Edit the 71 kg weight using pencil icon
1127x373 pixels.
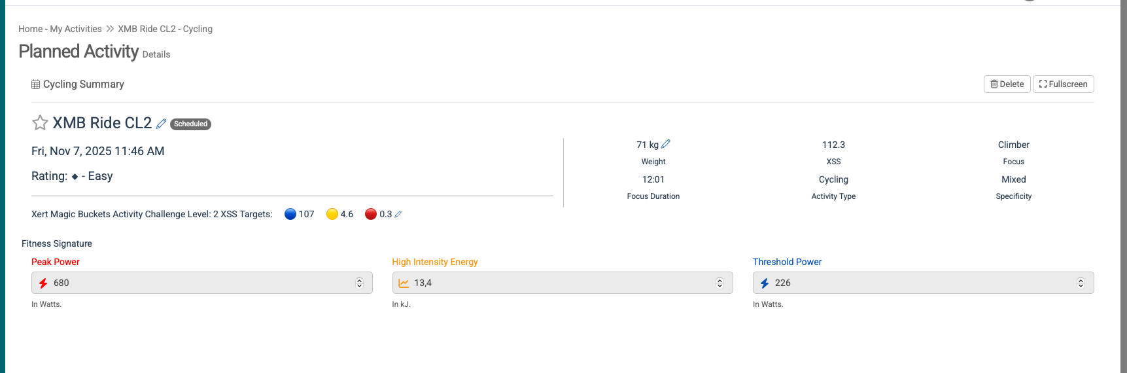(x=666, y=144)
